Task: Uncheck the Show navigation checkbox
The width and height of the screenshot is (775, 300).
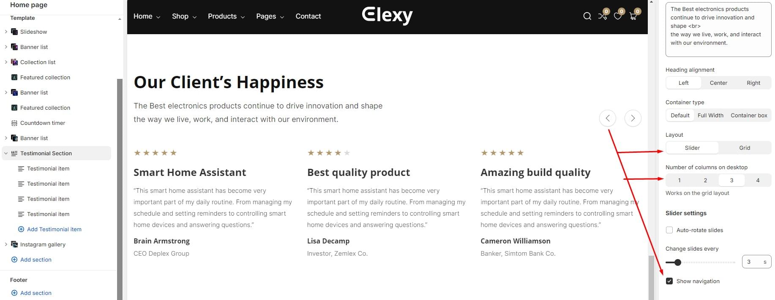Action: click(x=669, y=281)
